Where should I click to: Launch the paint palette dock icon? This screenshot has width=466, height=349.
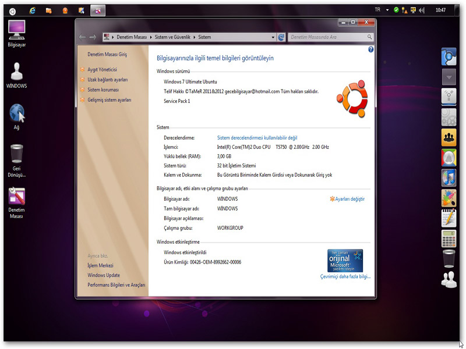(449, 197)
